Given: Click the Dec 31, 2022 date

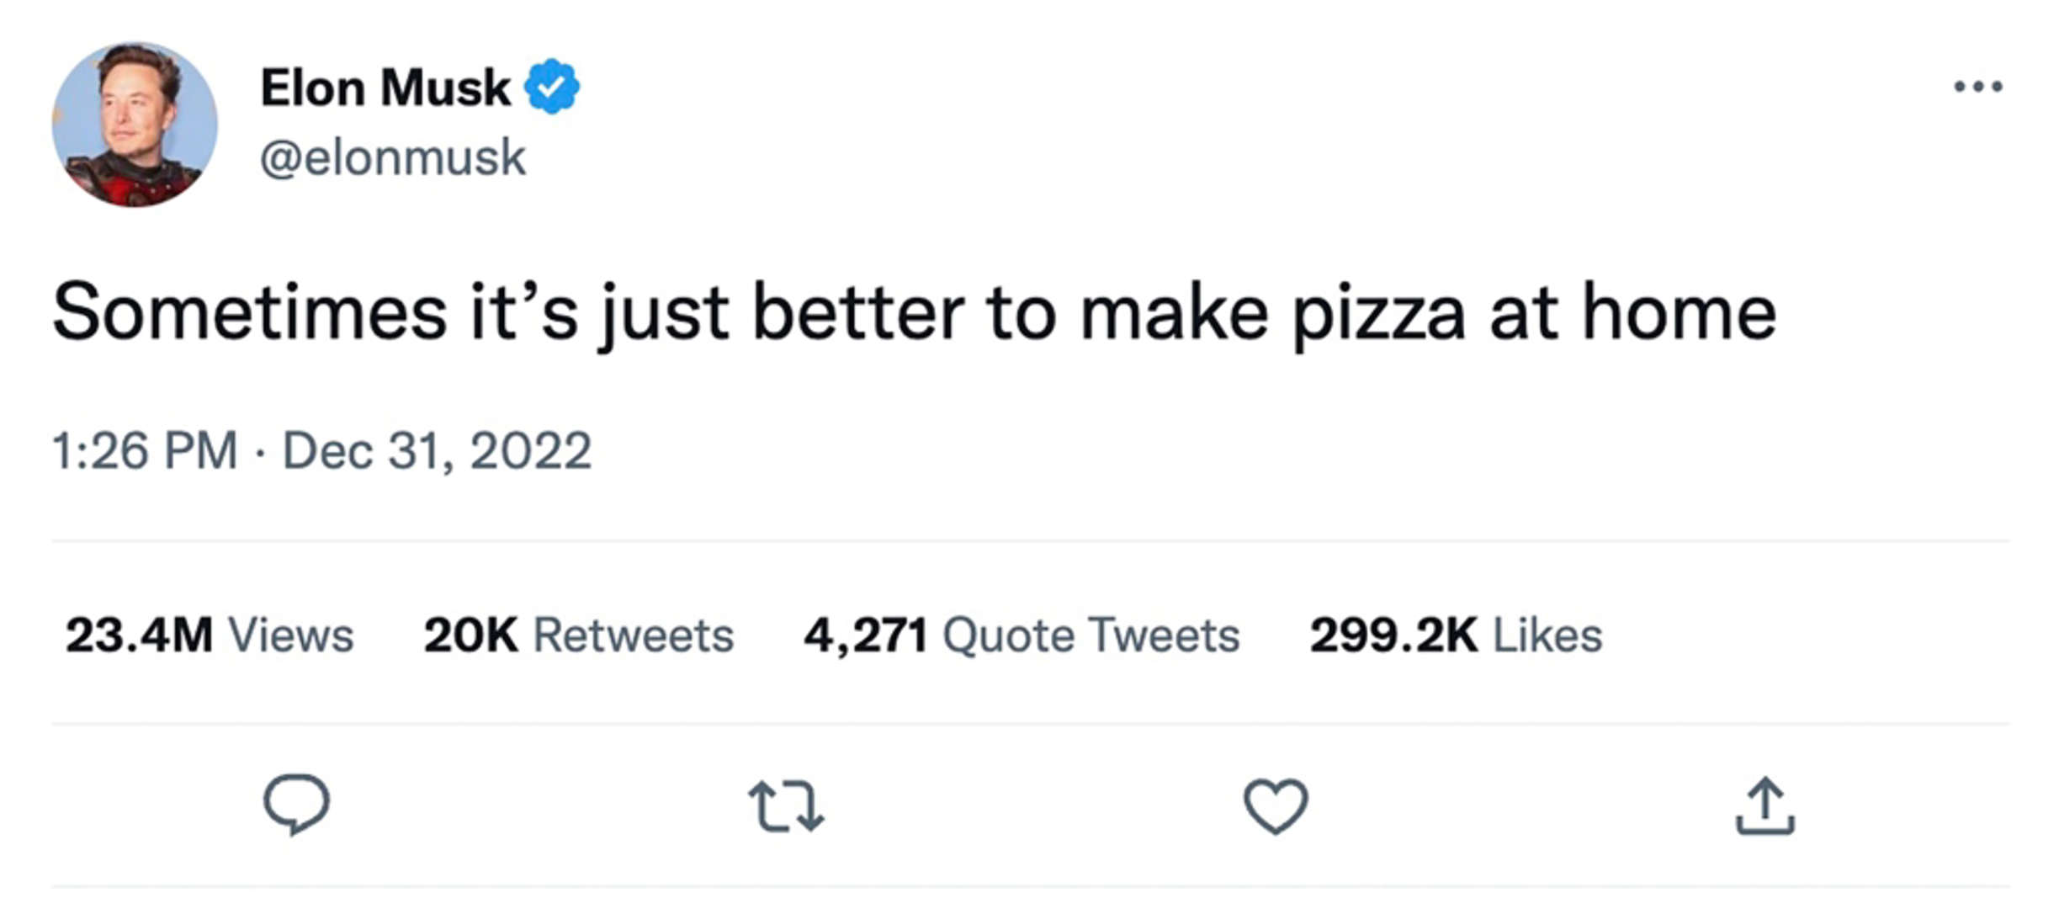Looking at the screenshot, I should click(437, 450).
